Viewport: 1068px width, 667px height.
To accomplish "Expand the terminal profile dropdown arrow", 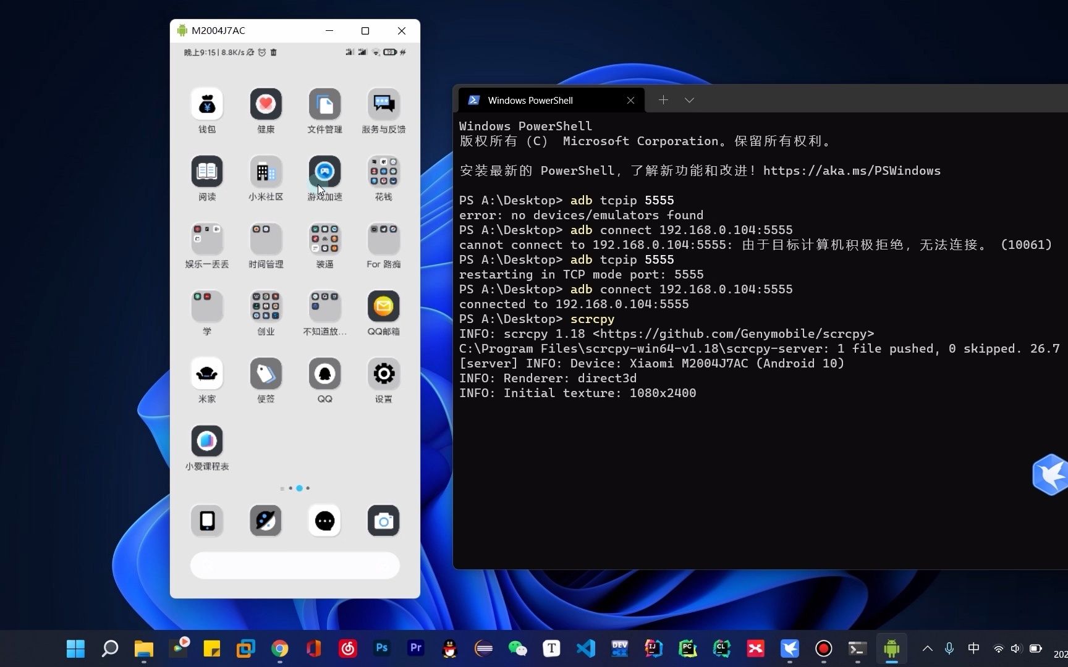I will tap(689, 100).
